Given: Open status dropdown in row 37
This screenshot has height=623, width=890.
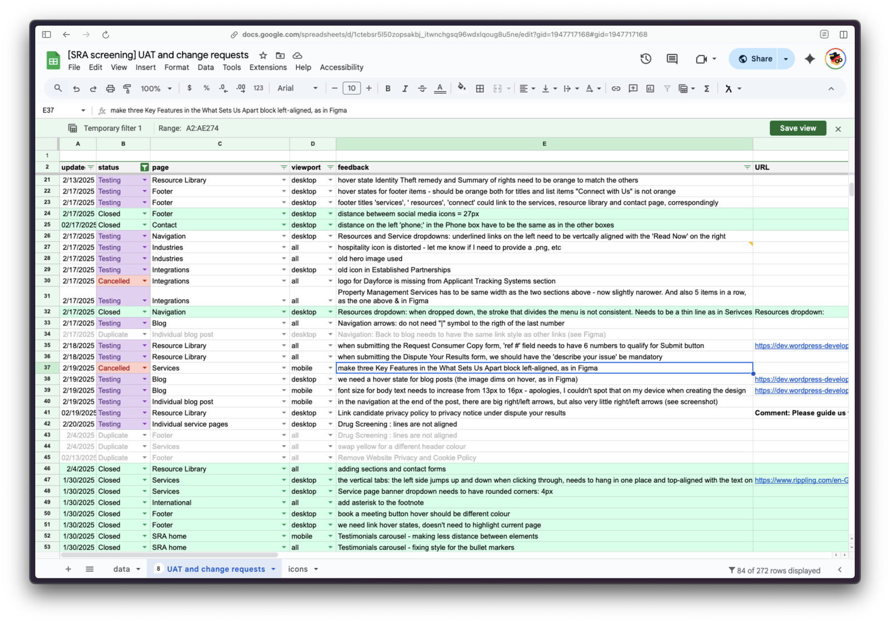Looking at the screenshot, I should point(145,368).
